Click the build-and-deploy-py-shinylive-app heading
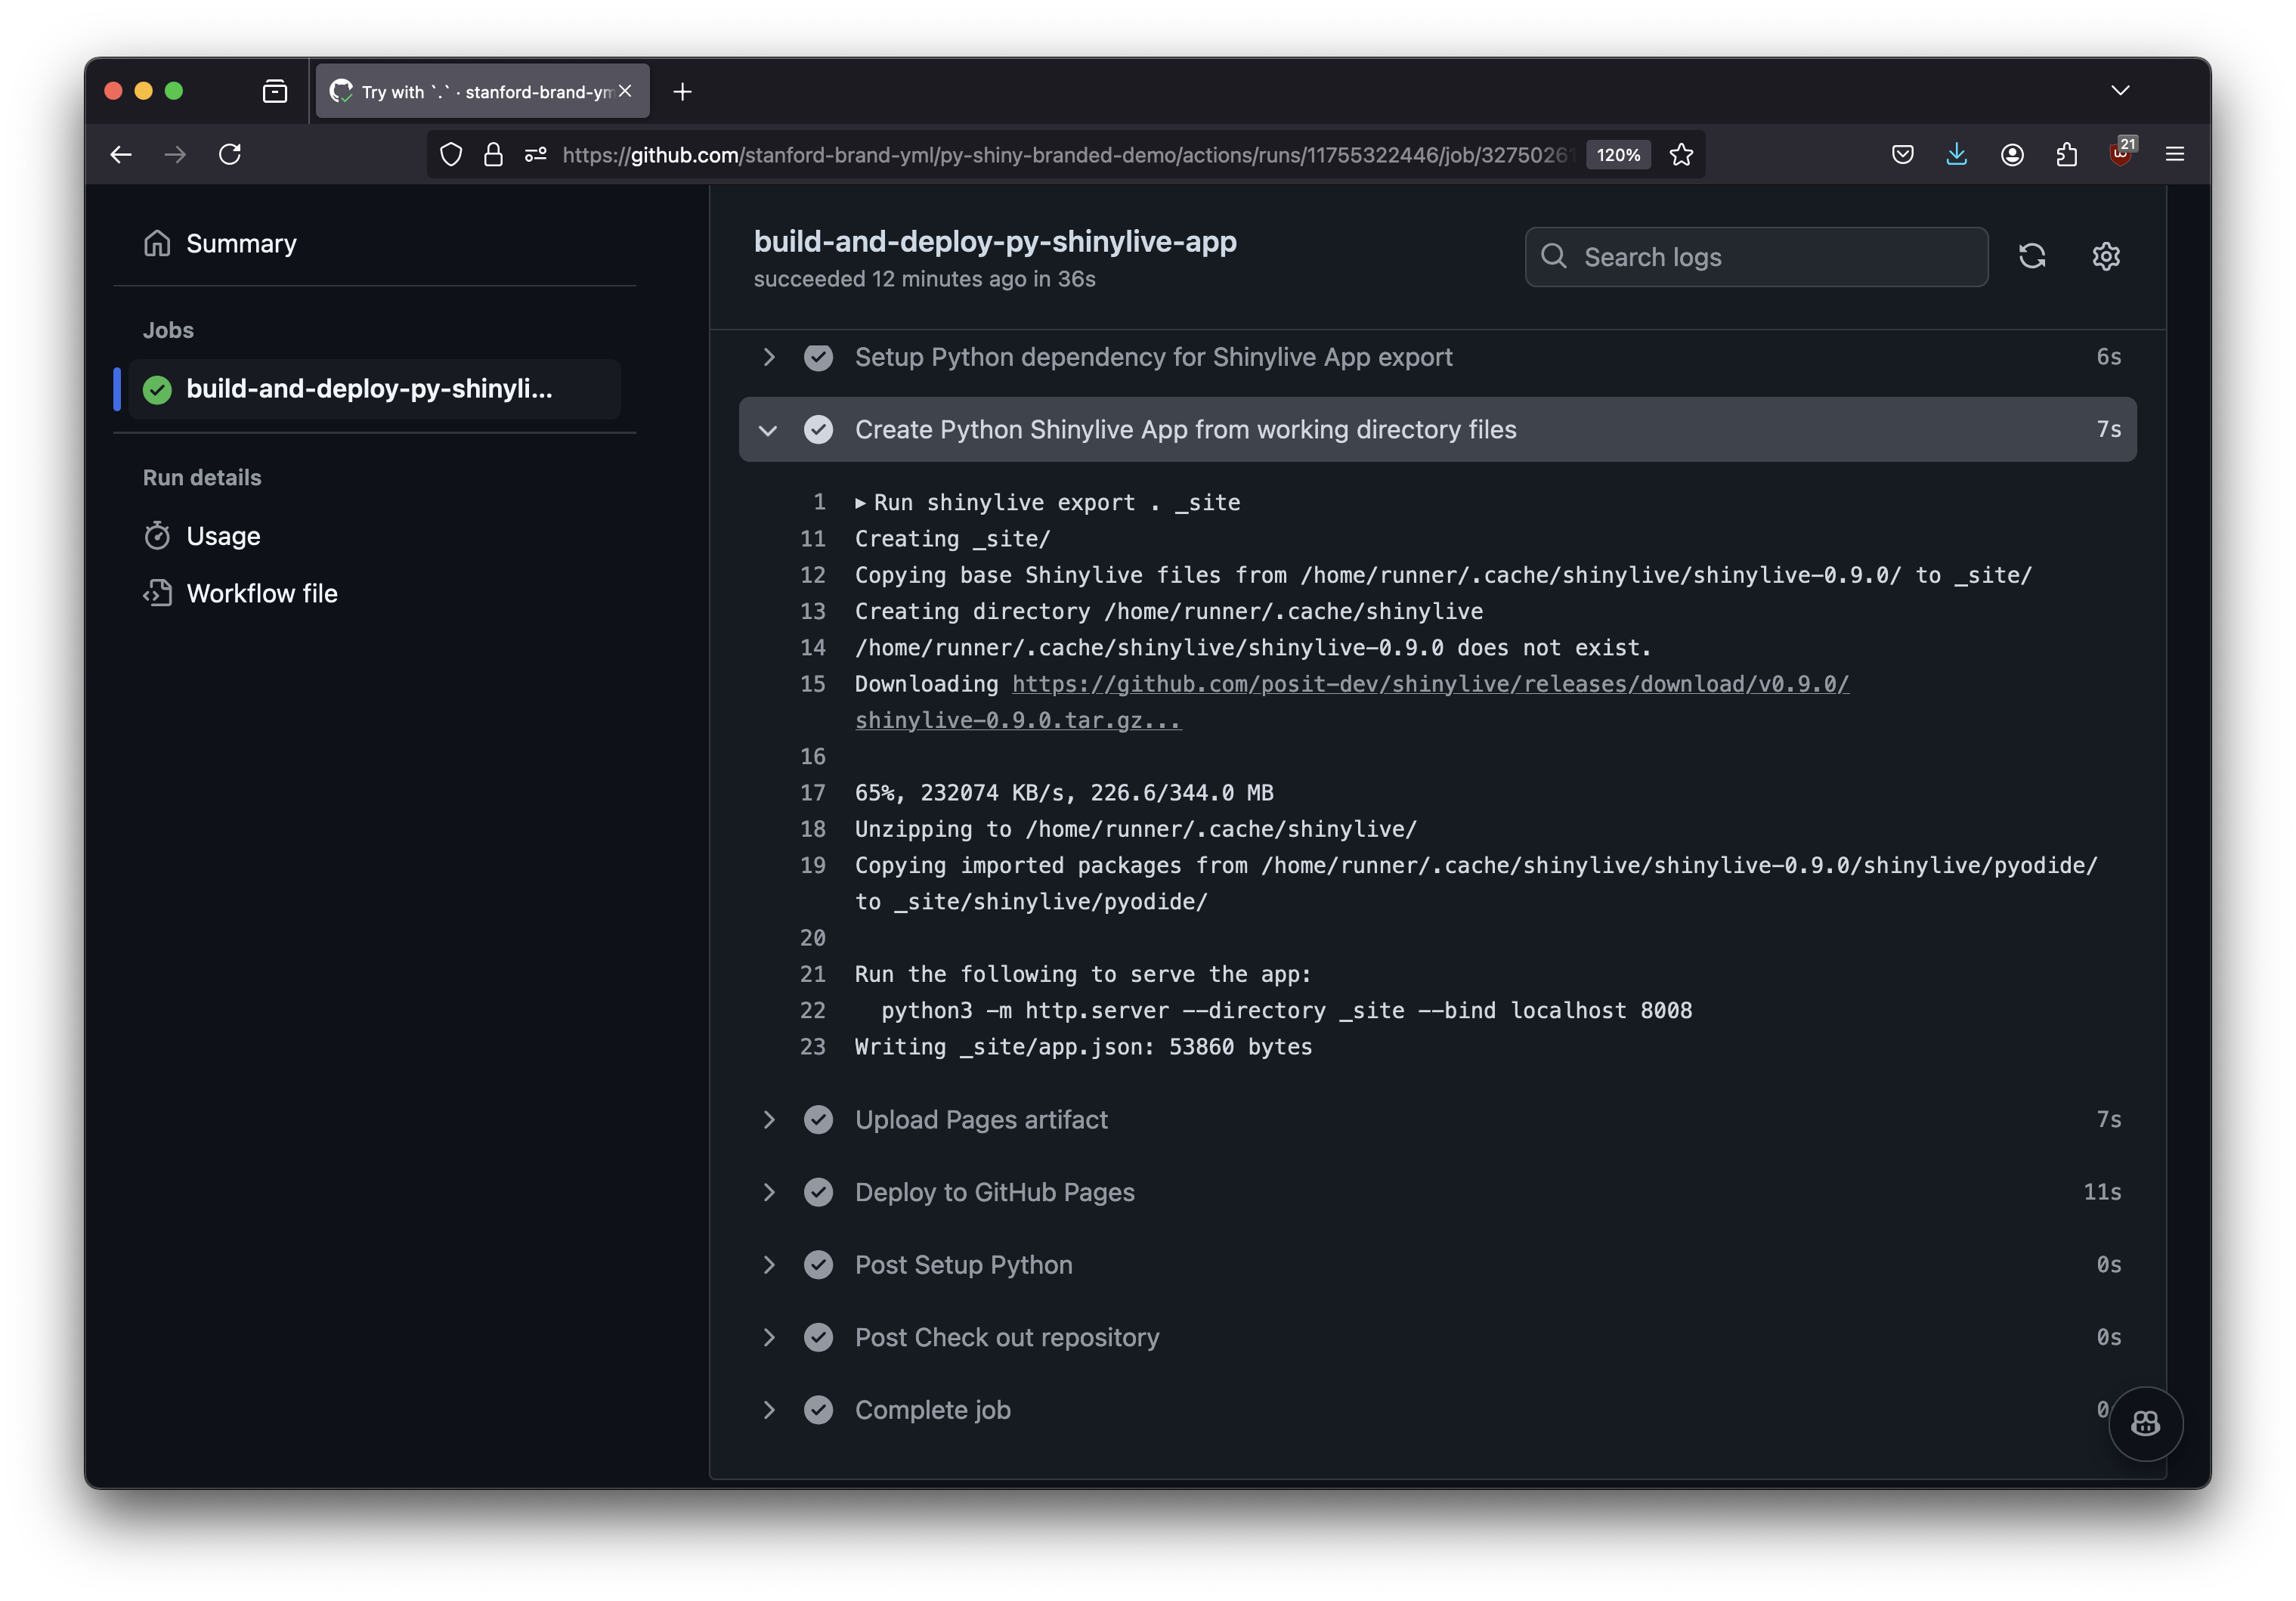The height and width of the screenshot is (1601, 2296). pos(995,241)
